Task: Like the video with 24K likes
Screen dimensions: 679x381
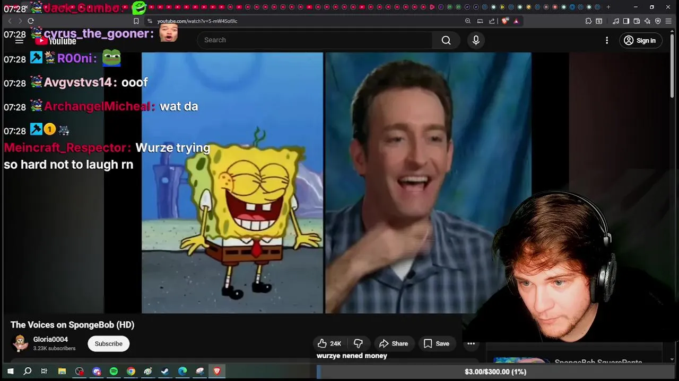Action: (329, 343)
